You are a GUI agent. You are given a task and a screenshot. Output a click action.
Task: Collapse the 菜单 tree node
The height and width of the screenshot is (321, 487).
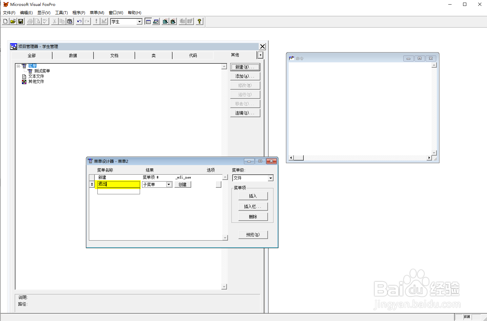point(18,66)
